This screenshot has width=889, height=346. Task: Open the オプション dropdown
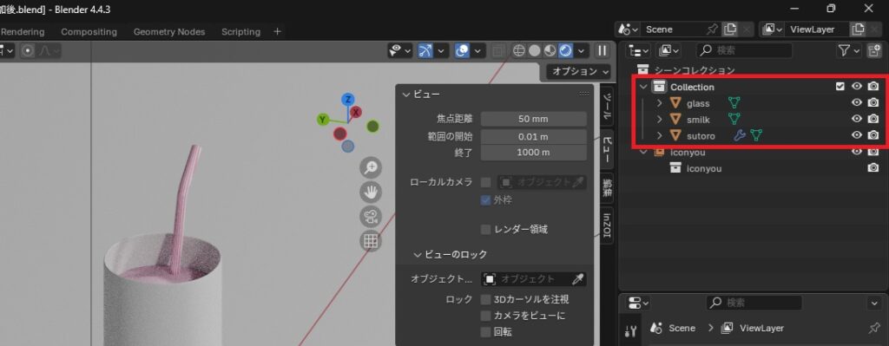[579, 71]
